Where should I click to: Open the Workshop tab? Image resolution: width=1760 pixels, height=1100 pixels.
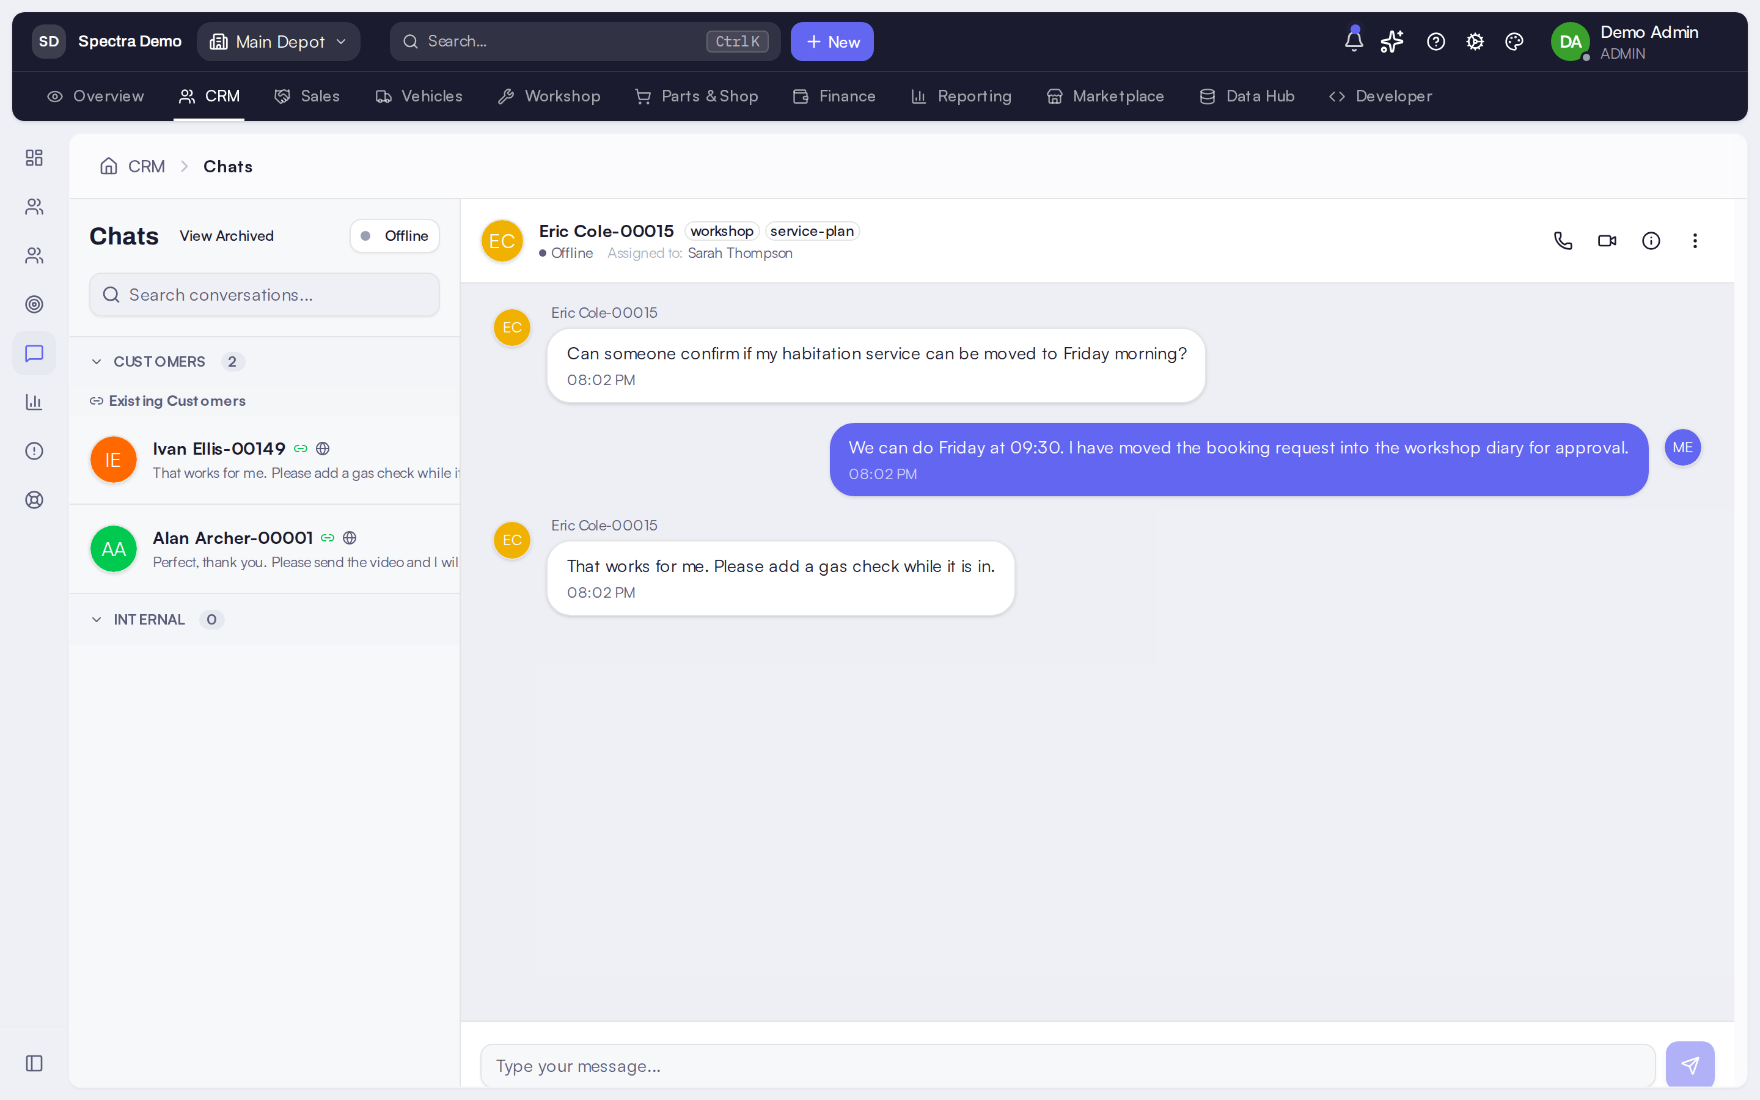click(x=549, y=96)
